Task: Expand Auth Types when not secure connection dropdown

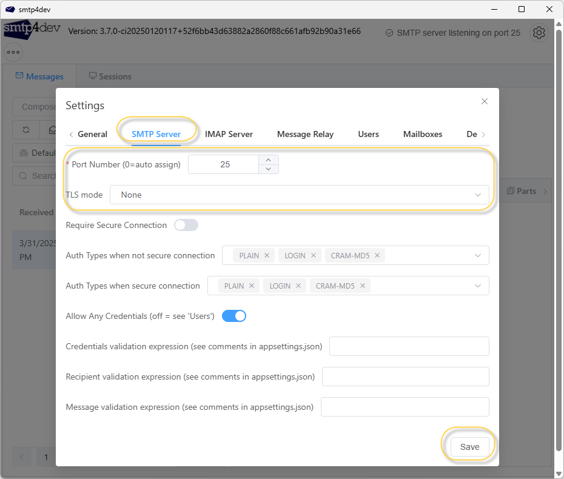Action: 478,255
